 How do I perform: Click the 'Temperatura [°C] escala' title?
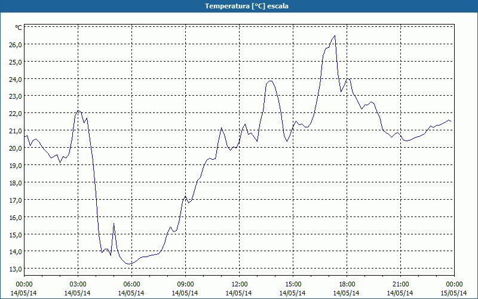[247, 6]
